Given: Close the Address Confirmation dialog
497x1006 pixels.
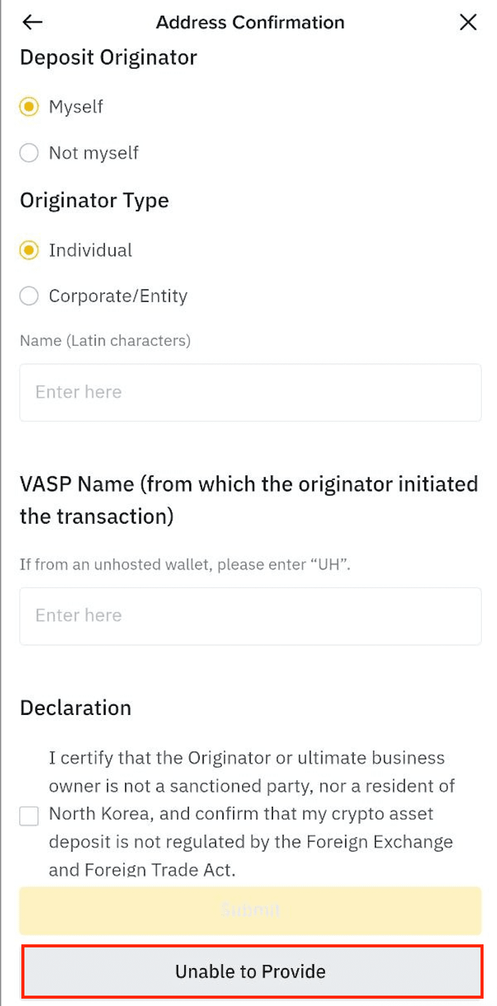Looking at the screenshot, I should (x=468, y=23).
